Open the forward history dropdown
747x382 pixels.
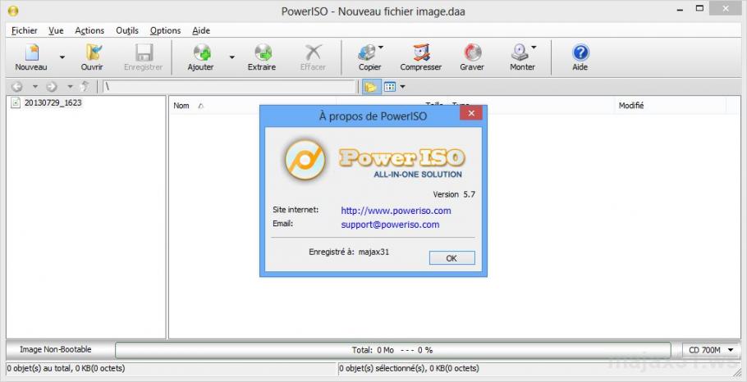[x=70, y=87]
